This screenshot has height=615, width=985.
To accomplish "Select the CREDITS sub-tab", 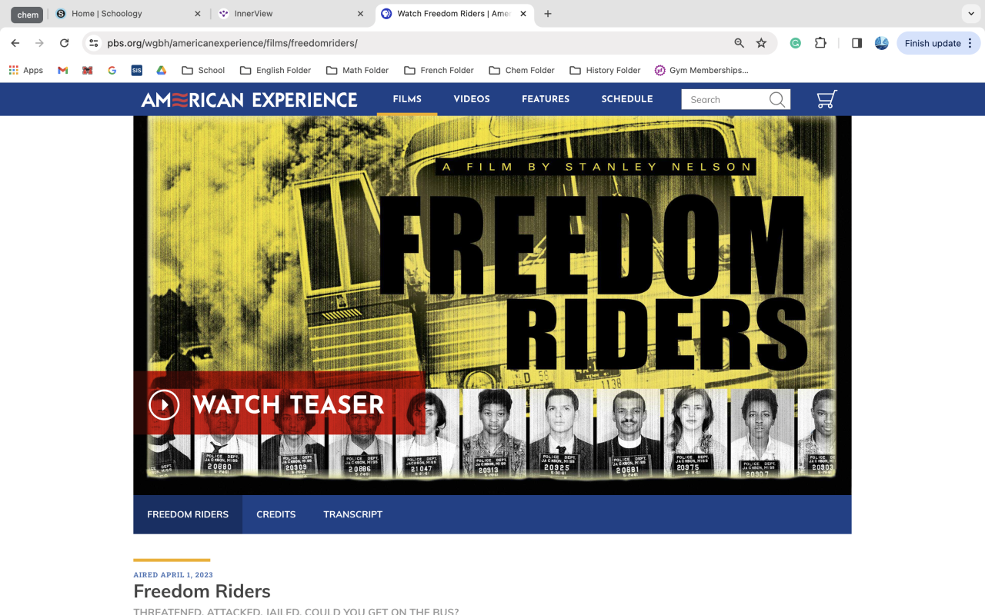I will [275, 514].
